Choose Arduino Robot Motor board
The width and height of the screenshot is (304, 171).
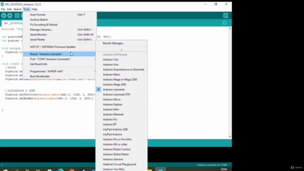[x=122, y=154]
